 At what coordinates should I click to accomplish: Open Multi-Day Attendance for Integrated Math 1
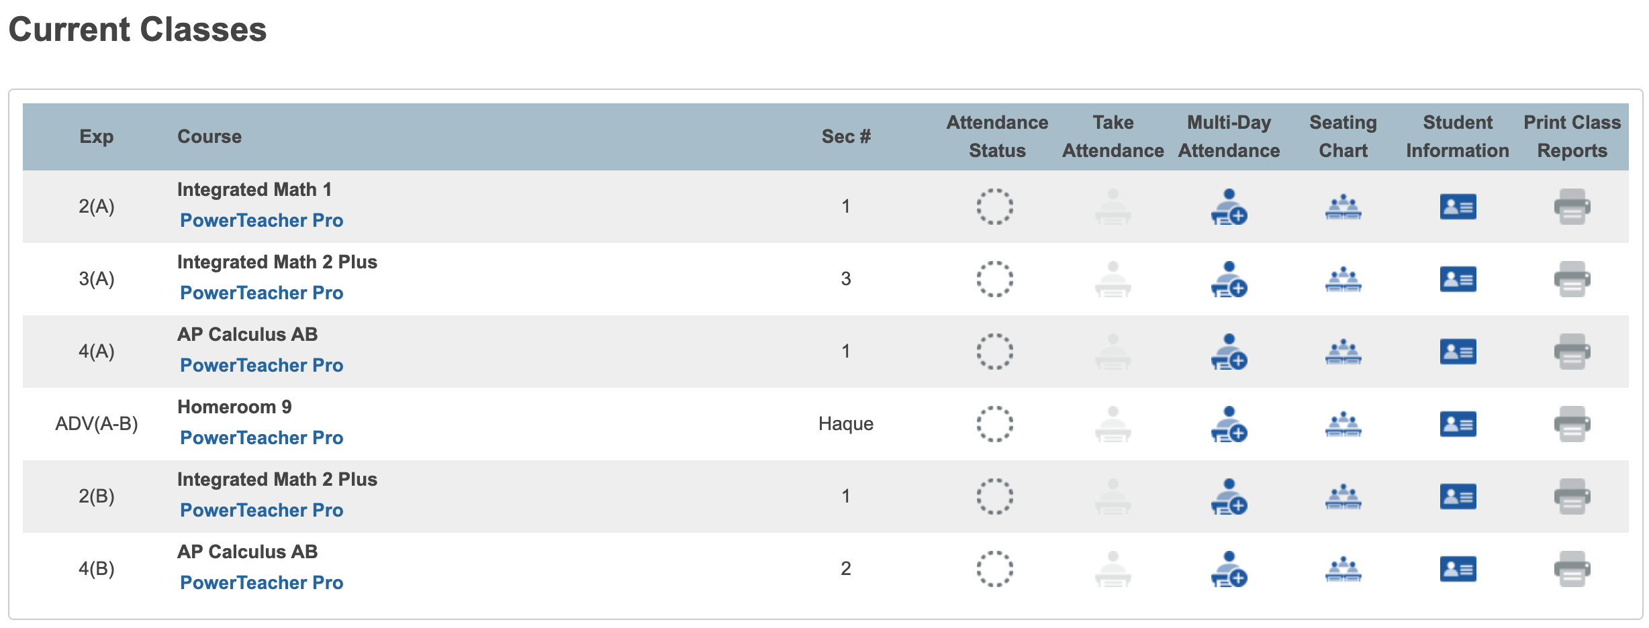click(1229, 207)
